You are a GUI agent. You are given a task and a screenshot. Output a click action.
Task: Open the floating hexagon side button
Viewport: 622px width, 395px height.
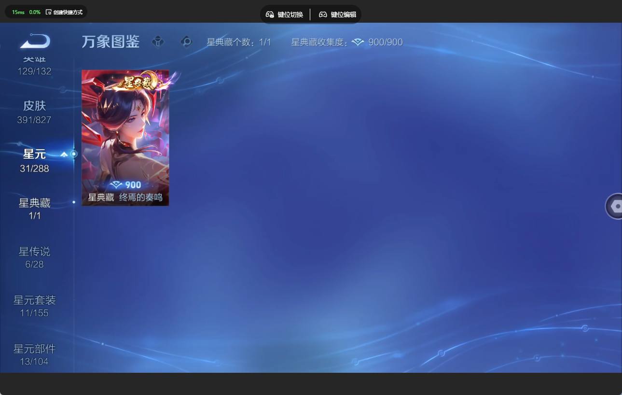[x=614, y=206]
